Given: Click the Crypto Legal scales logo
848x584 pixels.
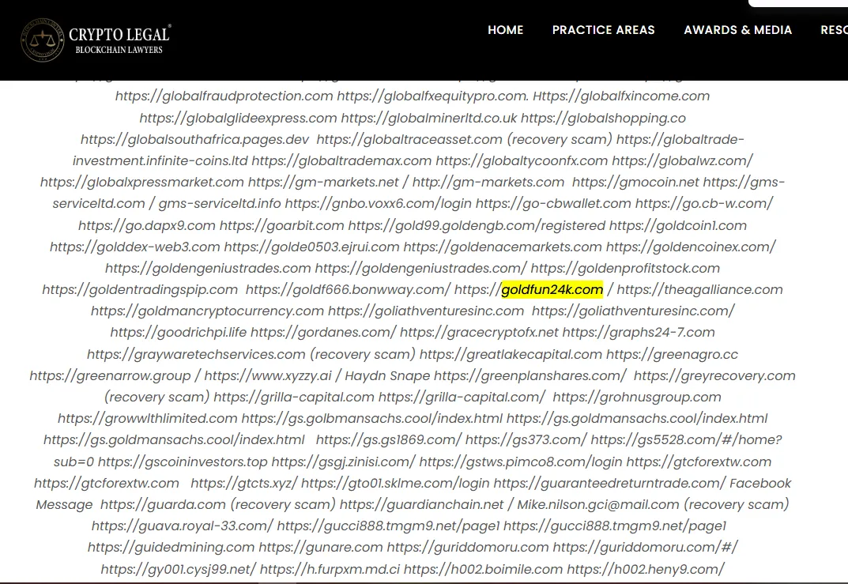Looking at the screenshot, I should pyautogui.click(x=42, y=40).
